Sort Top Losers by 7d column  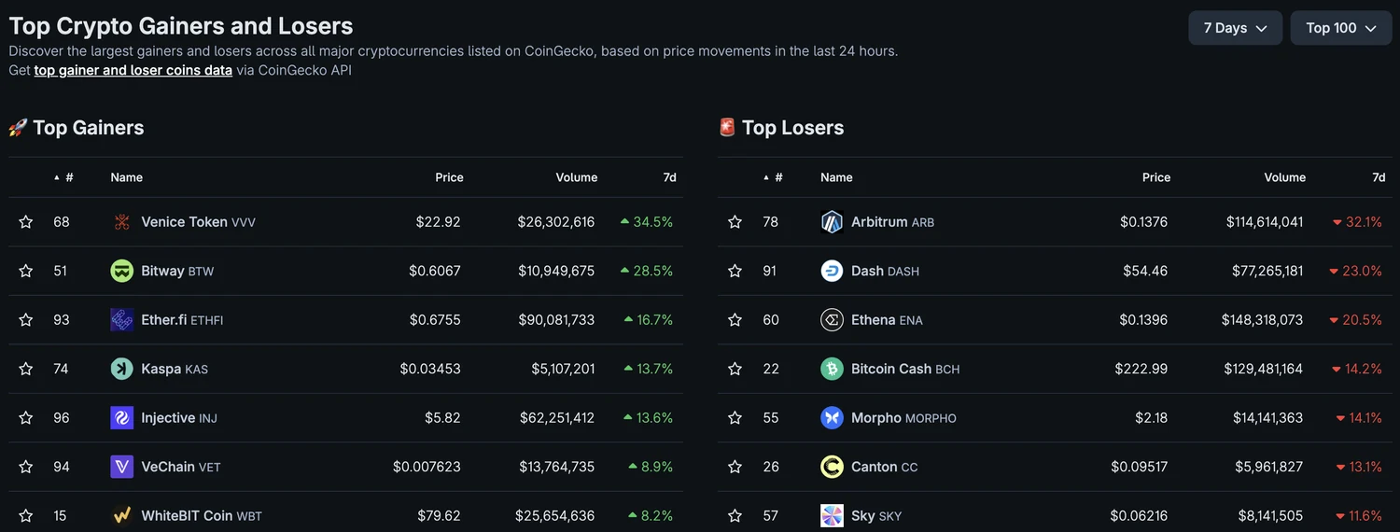click(1379, 177)
